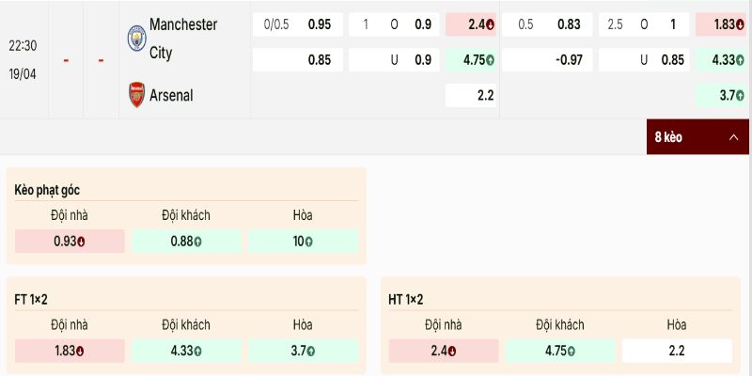Click handicap 0/0.5 odds 0.95
The width and height of the screenshot is (752, 376).
click(x=297, y=24)
